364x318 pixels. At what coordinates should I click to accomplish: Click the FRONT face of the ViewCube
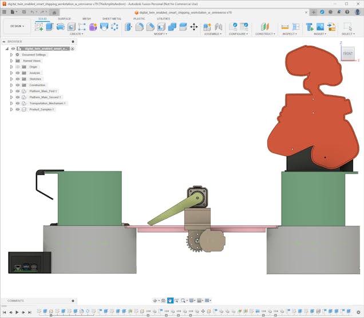point(348,54)
